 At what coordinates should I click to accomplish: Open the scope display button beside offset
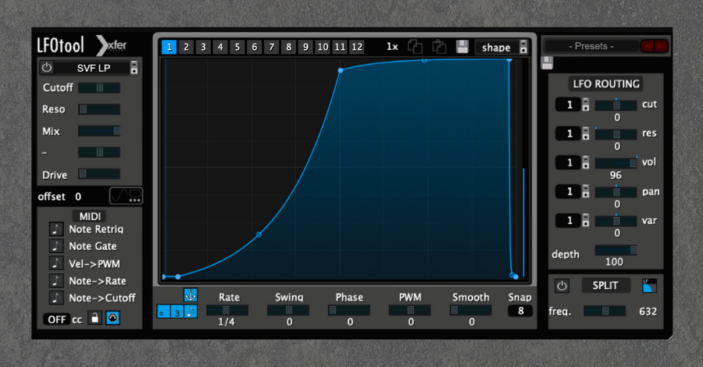[126, 196]
